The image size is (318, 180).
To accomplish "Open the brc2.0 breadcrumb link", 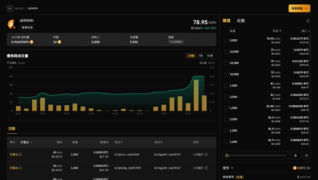I will pos(19,8).
